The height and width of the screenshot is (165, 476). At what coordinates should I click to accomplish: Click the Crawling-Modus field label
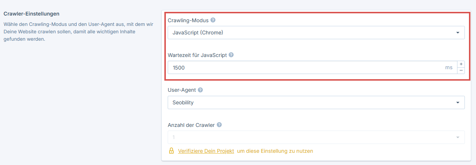click(188, 20)
